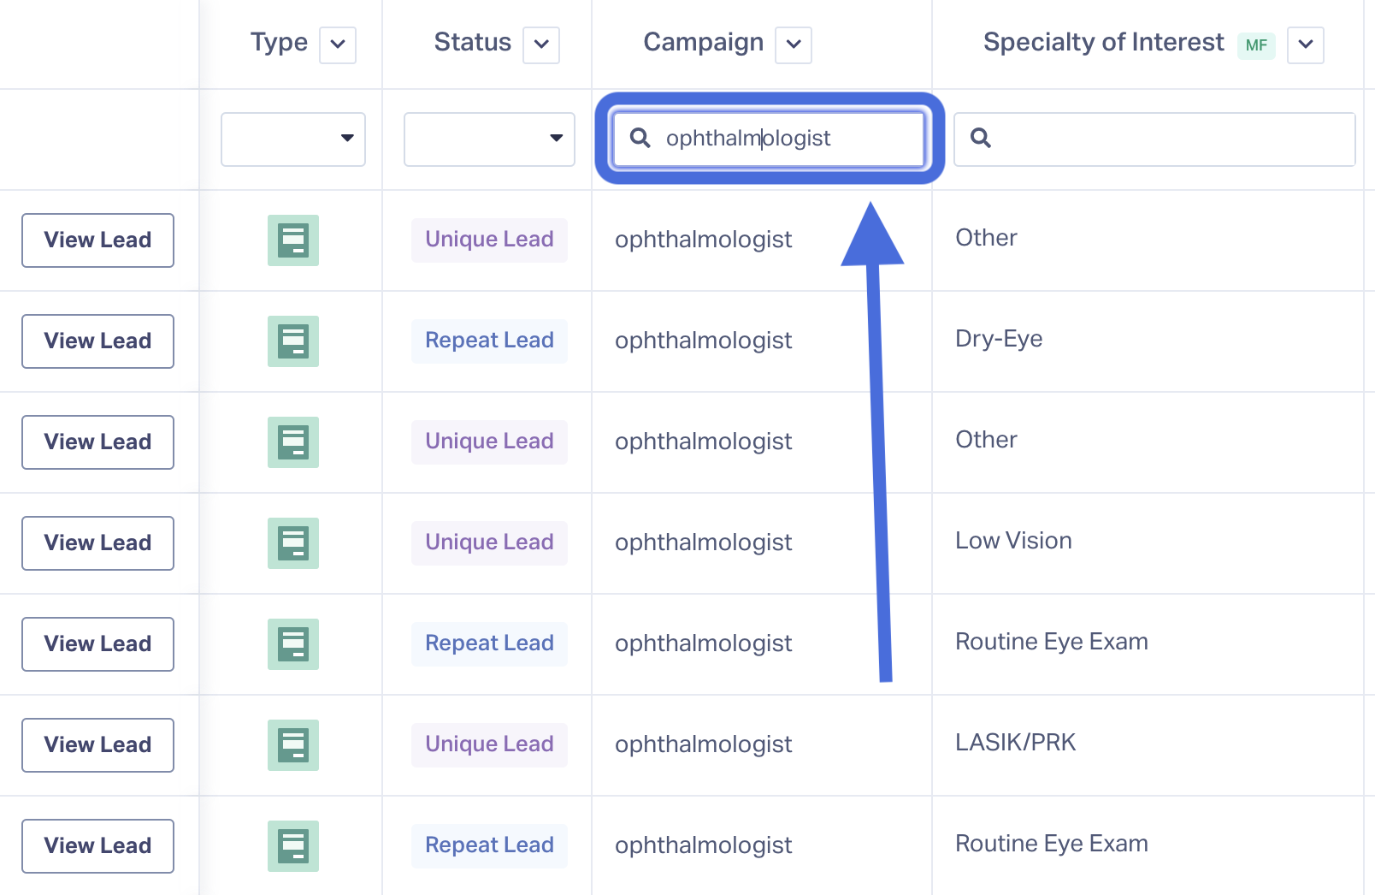The width and height of the screenshot is (1375, 895).
Task: Click the Campaign filter search field
Action: (x=770, y=138)
